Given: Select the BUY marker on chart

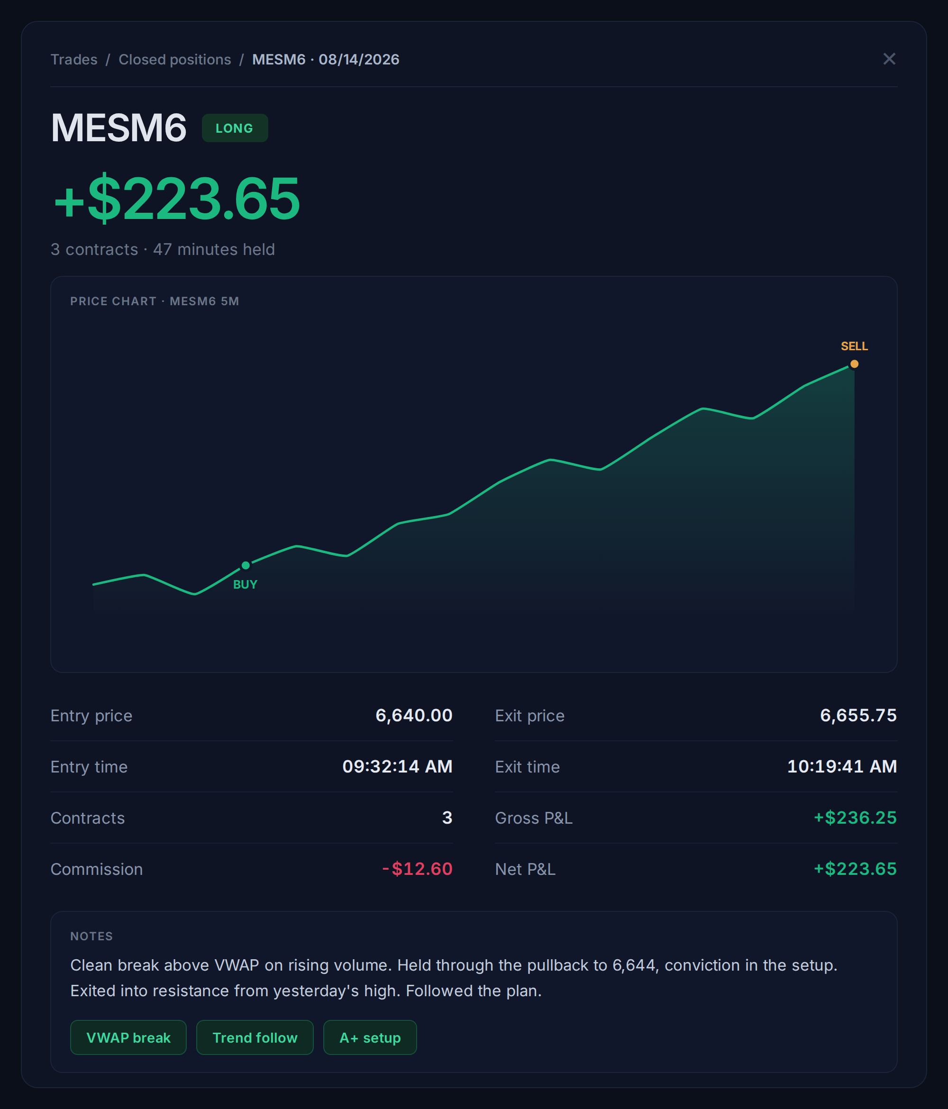Looking at the screenshot, I should point(246,565).
